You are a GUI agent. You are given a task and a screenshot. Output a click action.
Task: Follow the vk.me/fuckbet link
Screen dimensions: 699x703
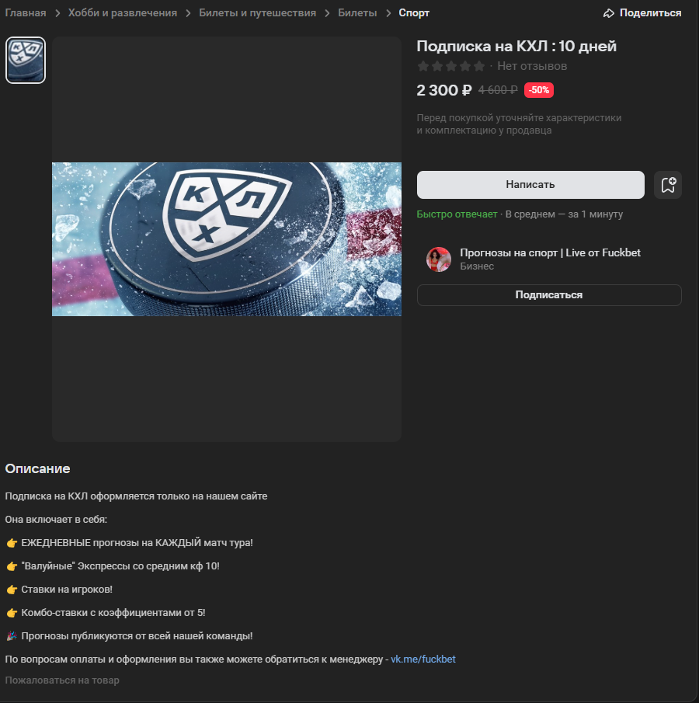pyautogui.click(x=423, y=659)
